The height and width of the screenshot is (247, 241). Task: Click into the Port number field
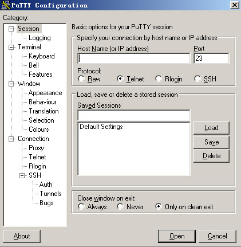pyautogui.click(x=211, y=58)
